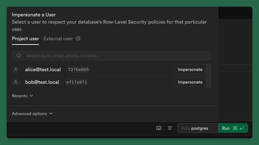
Task: Expand the Recents section
Action: 22,96
